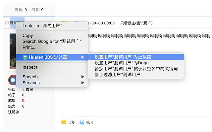
Task: Click the red 0 value next to 威望
Action: (x=23, y=101)
